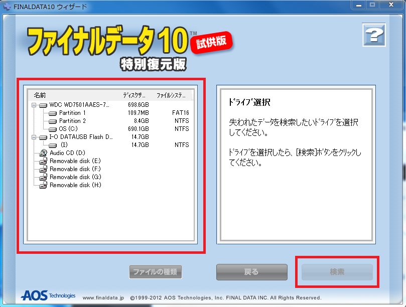Choose Removable disk (H:)
Image resolution: width=406 pixels, height=307 pixels.
coord(75,185)
